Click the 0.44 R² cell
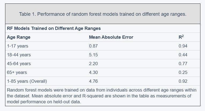The image size is (205, 111). tap(183, 55)
